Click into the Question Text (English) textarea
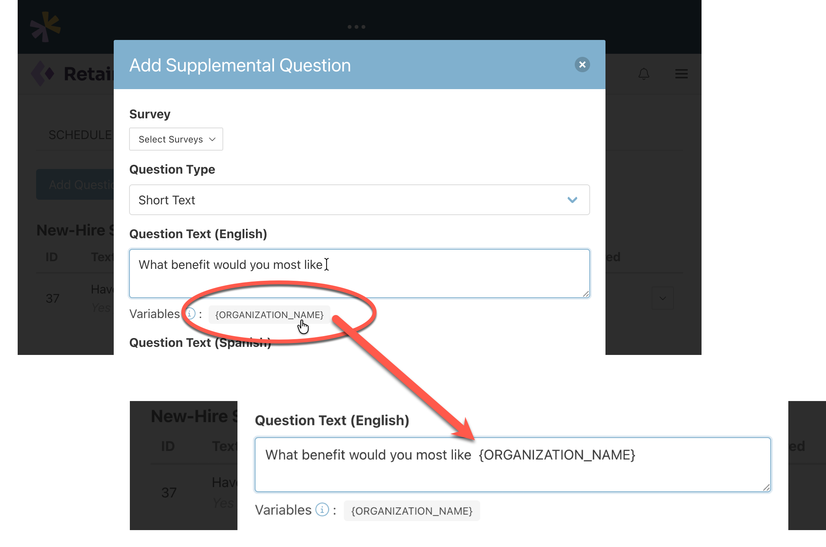Viewport: 826px width, 547px height. [359, 273]
